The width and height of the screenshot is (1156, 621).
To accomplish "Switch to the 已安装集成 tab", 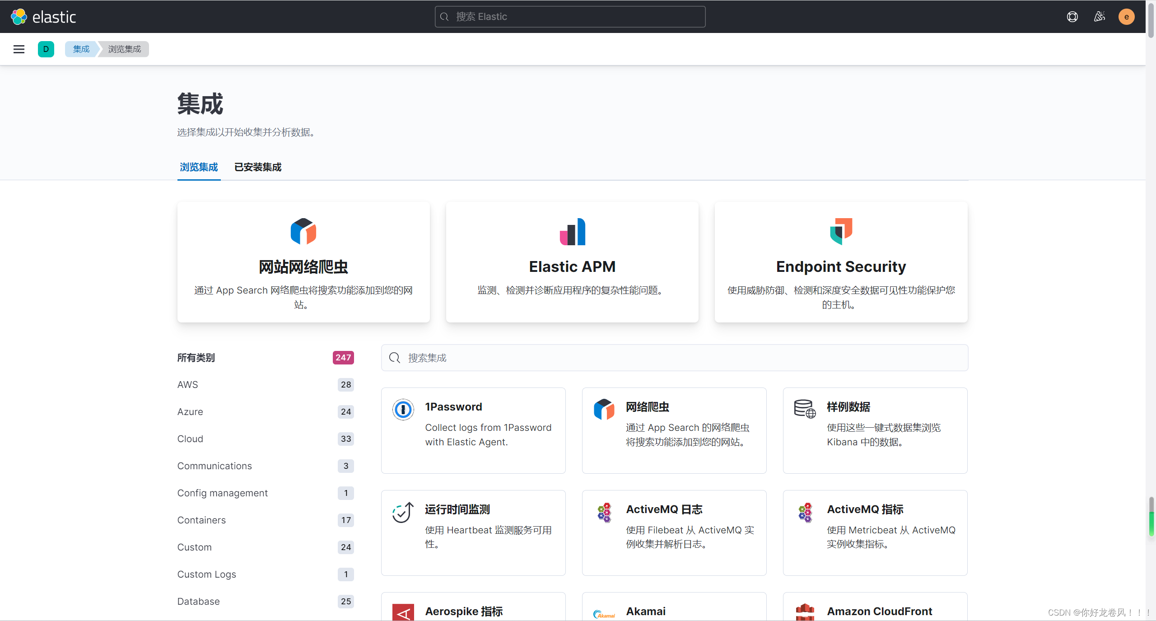I will (257, 167).
